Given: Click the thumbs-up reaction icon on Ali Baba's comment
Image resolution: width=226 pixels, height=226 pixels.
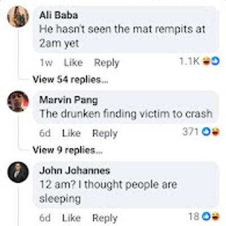Looking at the screenshot, I should [x=215, y=61].
